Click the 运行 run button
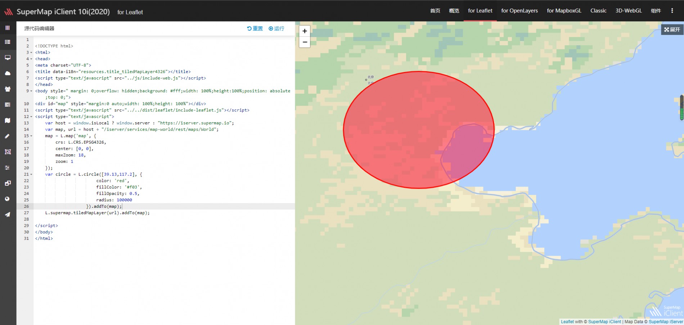Image resolution: width=684 pixels, height=325 pixels. [276, 28]
